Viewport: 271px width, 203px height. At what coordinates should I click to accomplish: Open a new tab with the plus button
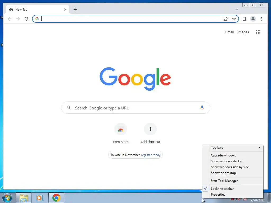pyautogui.click(x=75, y=10)
